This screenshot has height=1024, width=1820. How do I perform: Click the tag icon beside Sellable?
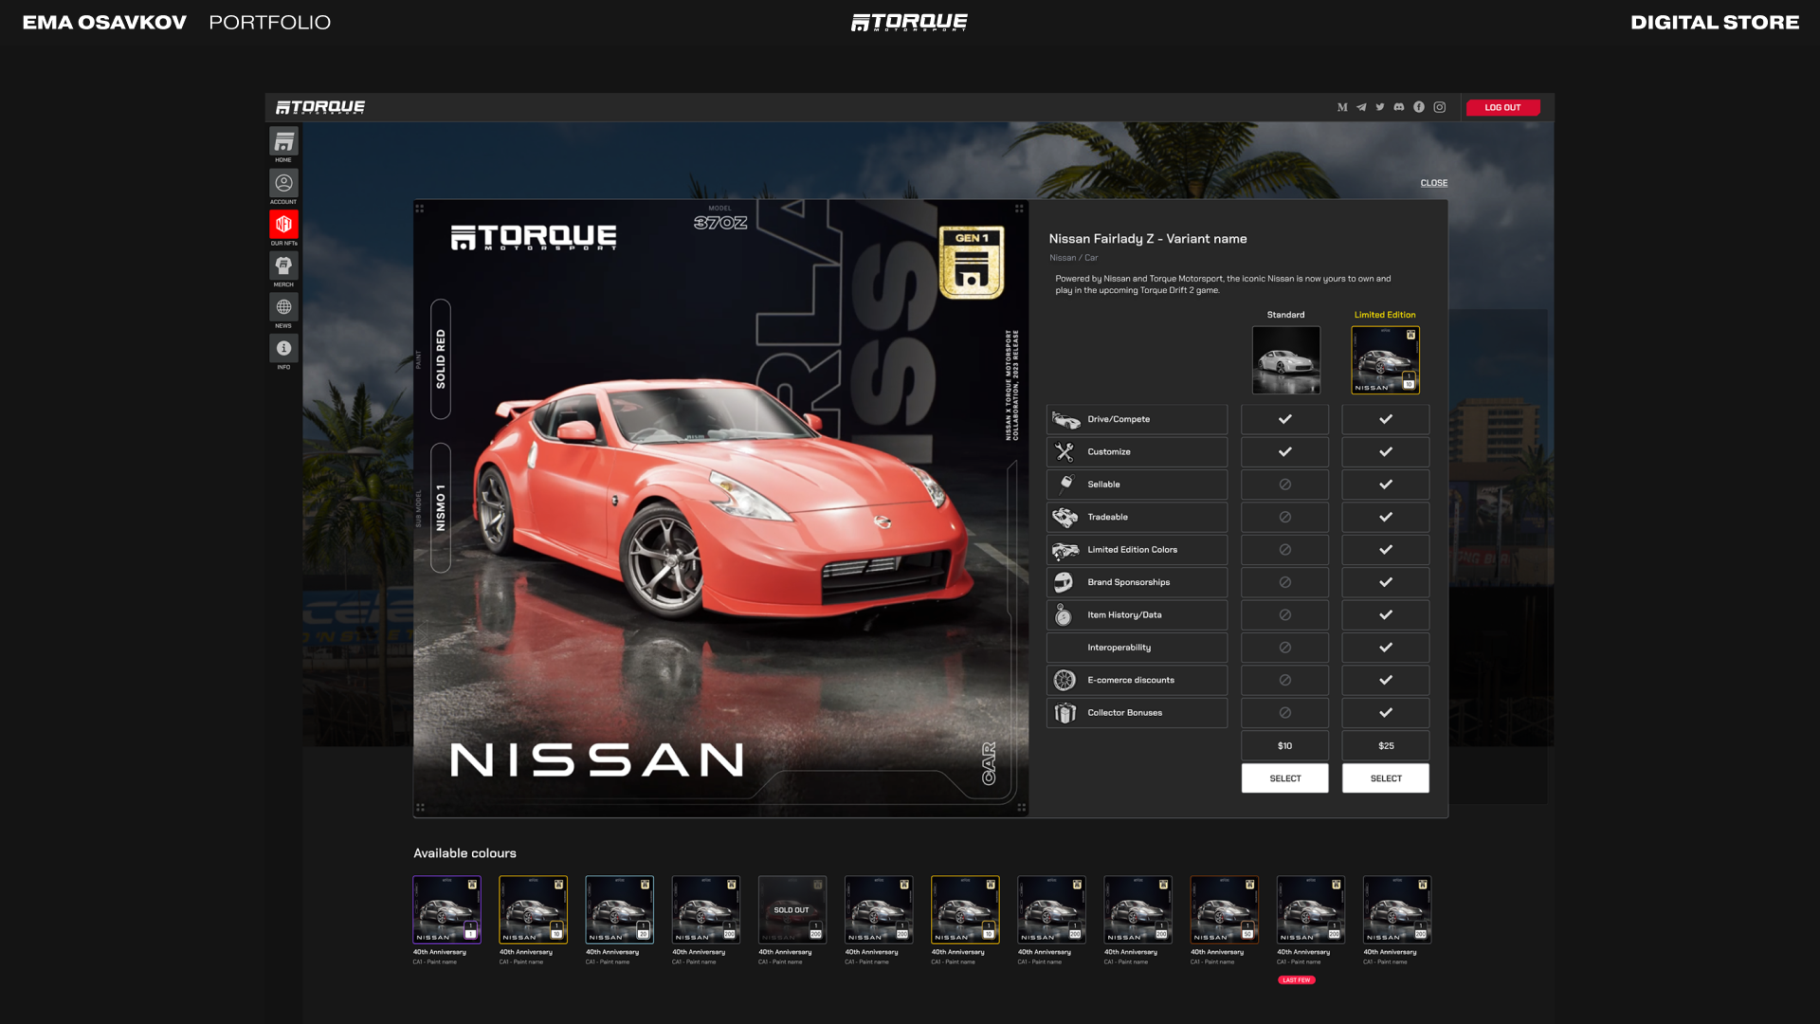pos(1066,485)
